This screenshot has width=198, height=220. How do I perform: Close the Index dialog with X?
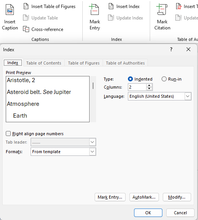pyautogui.click(x=188, y=49)
